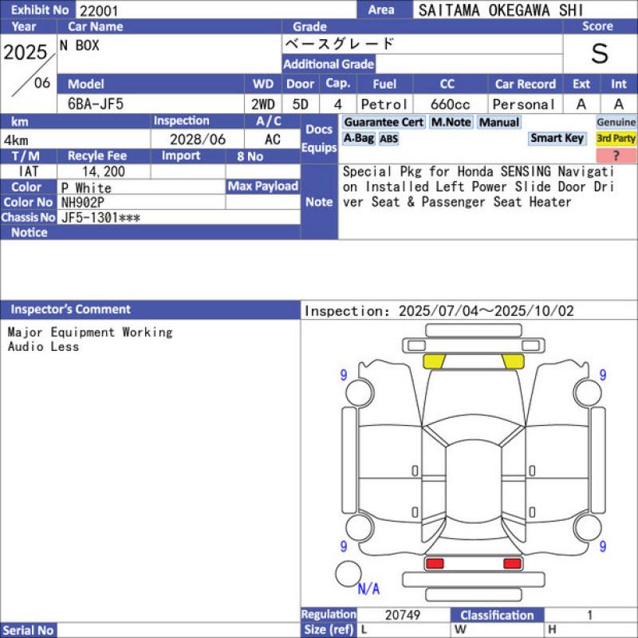Click the model code 6BA-JF5

tap(96, 104)
